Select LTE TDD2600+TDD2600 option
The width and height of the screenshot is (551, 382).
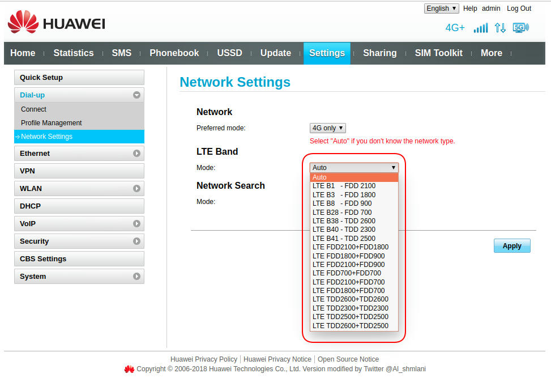coord(354,299)
